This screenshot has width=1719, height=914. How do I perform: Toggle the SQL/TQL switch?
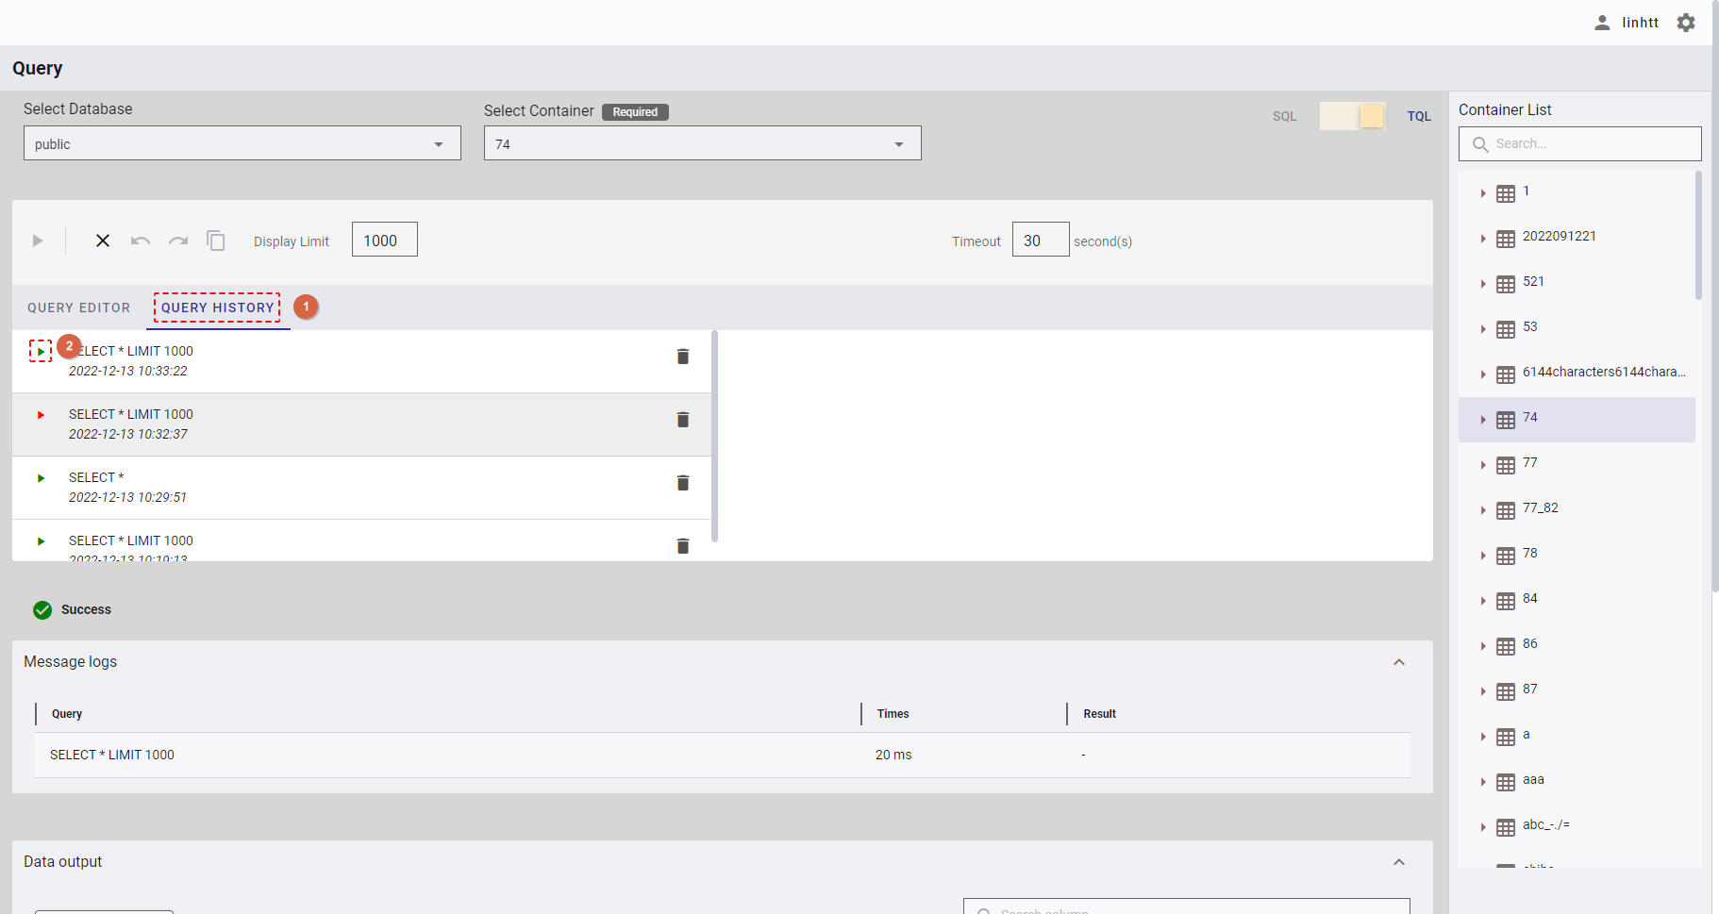coord(1352,116)
